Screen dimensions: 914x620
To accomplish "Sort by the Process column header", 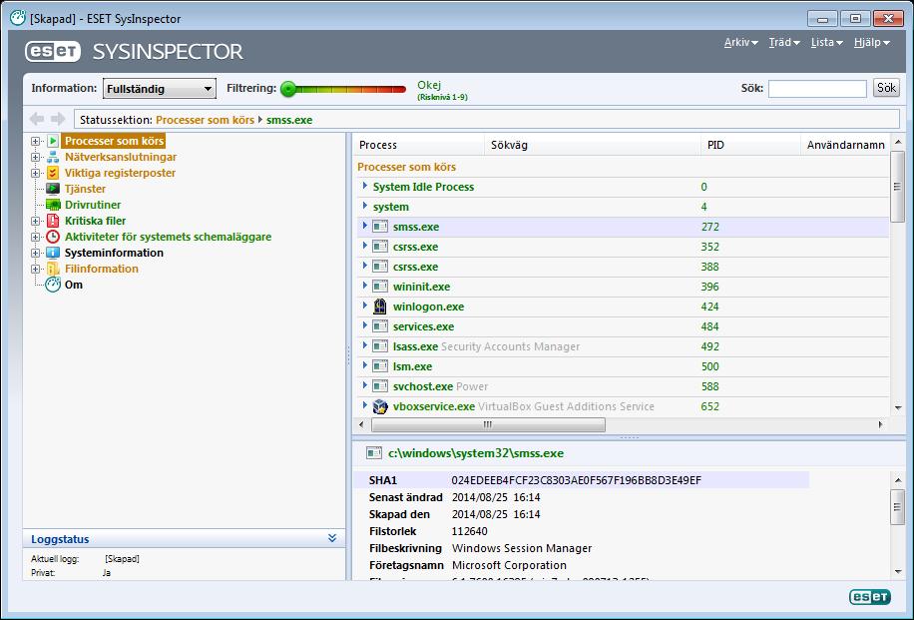I will [418, 145].
